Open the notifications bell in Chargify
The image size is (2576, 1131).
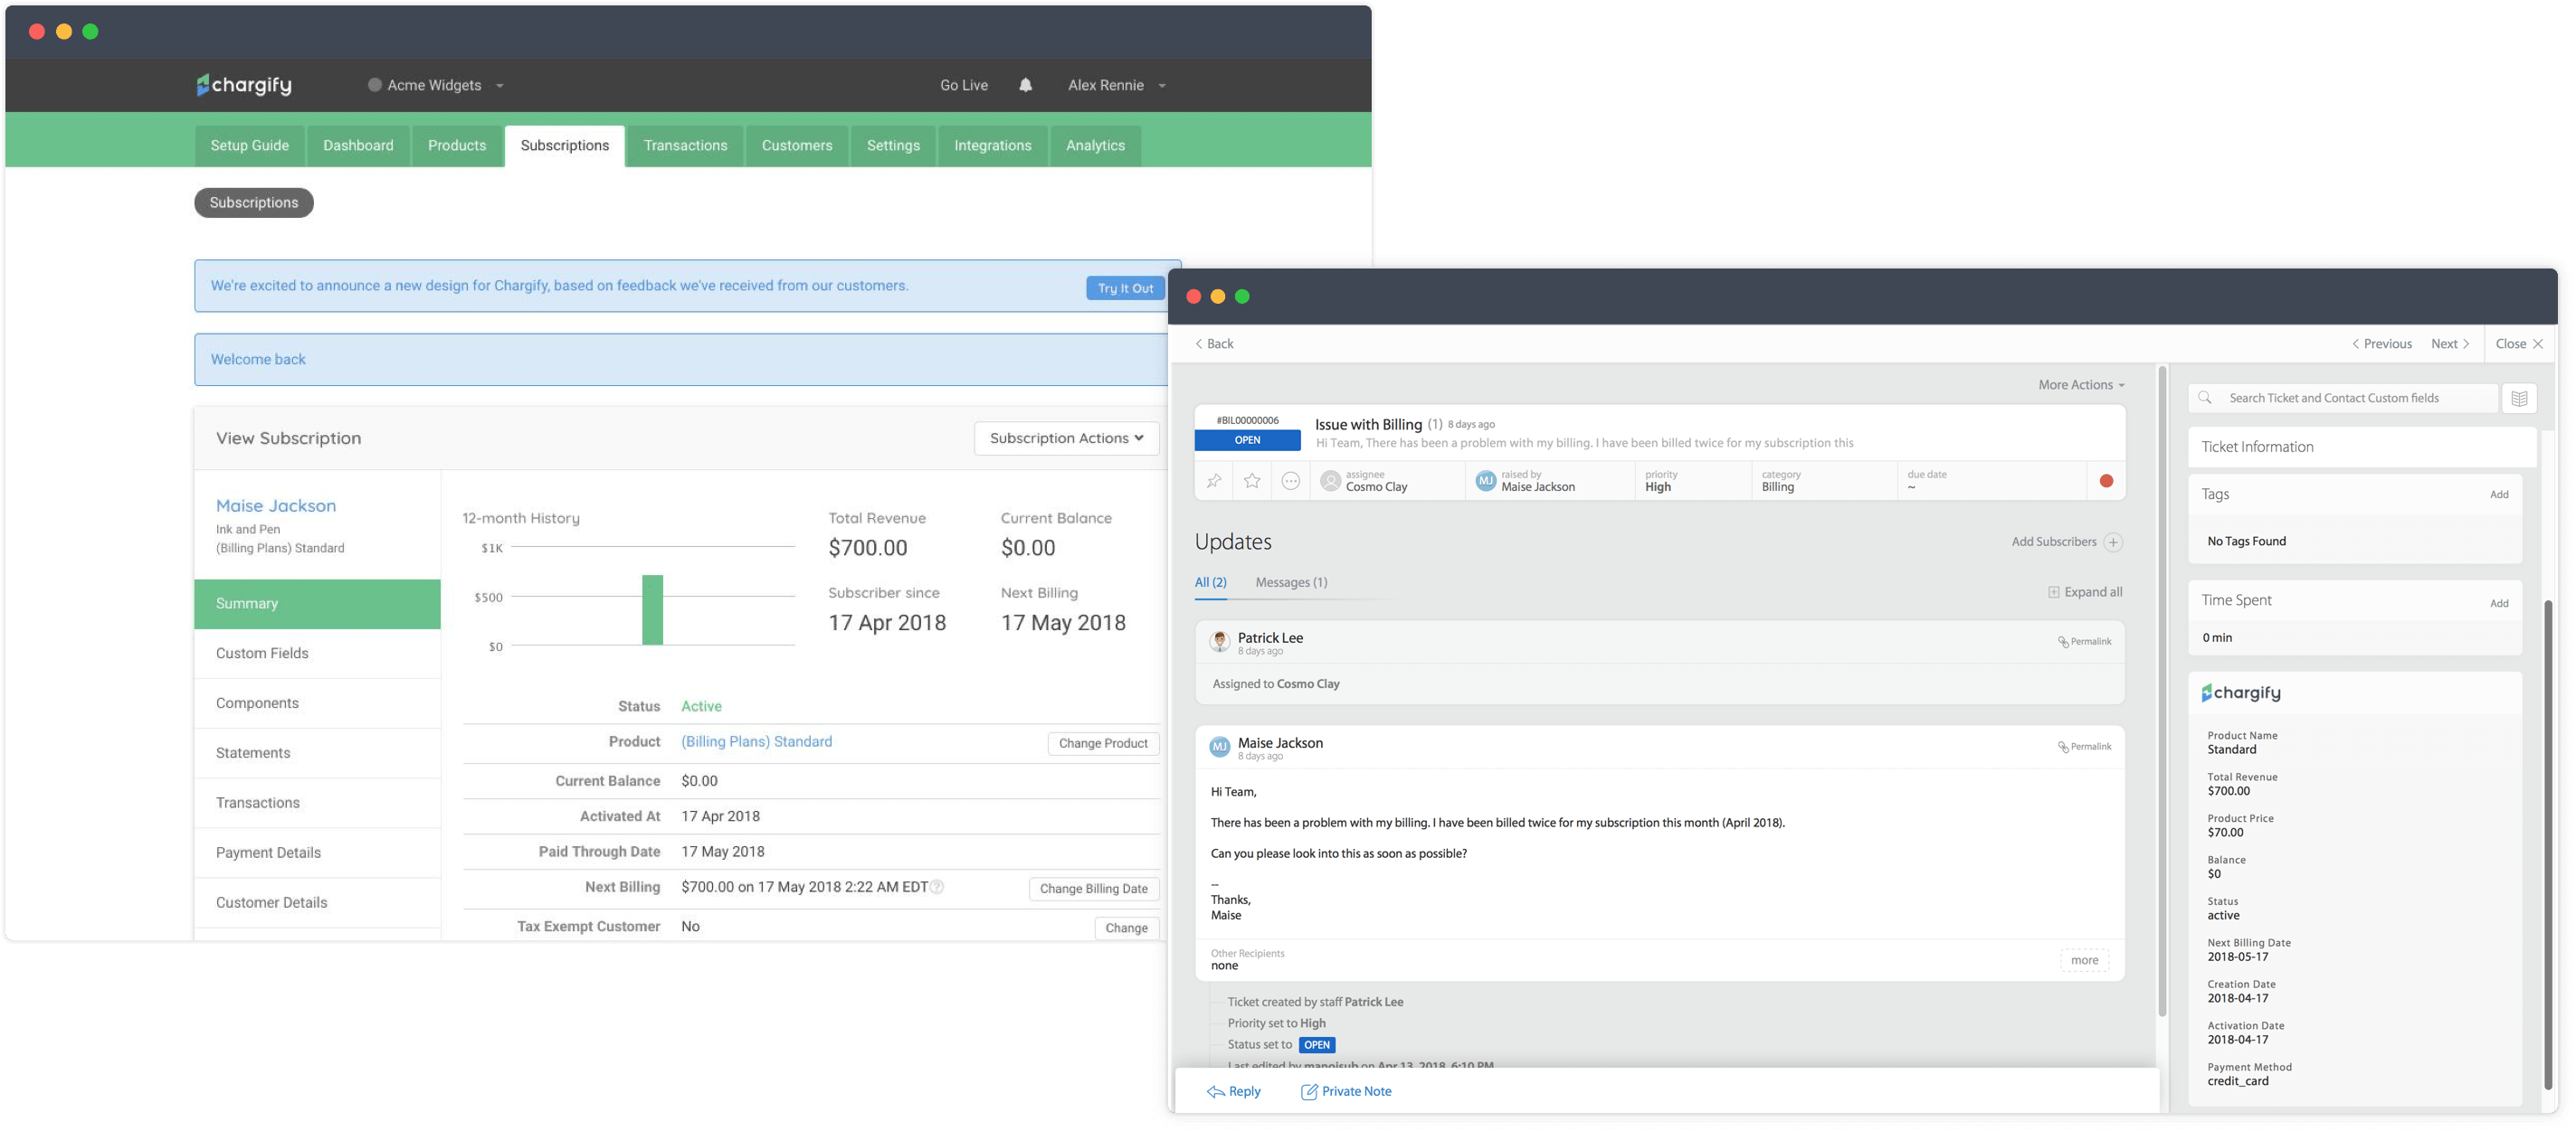coord(1025,85)
